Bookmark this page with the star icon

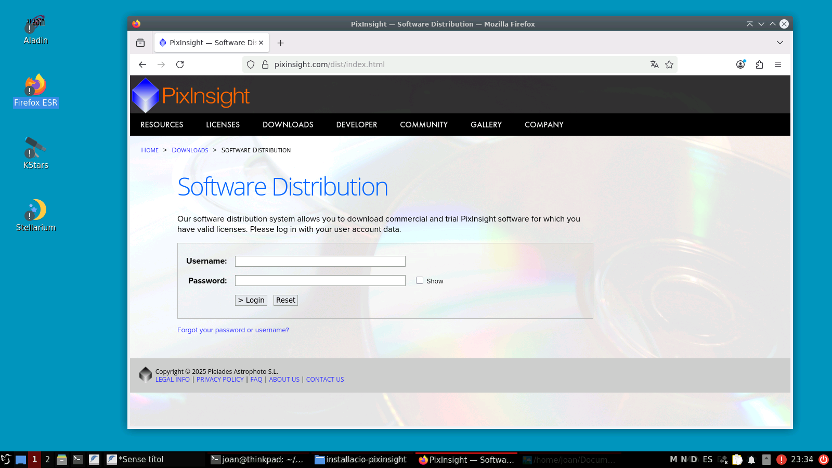tap(669, 64)
